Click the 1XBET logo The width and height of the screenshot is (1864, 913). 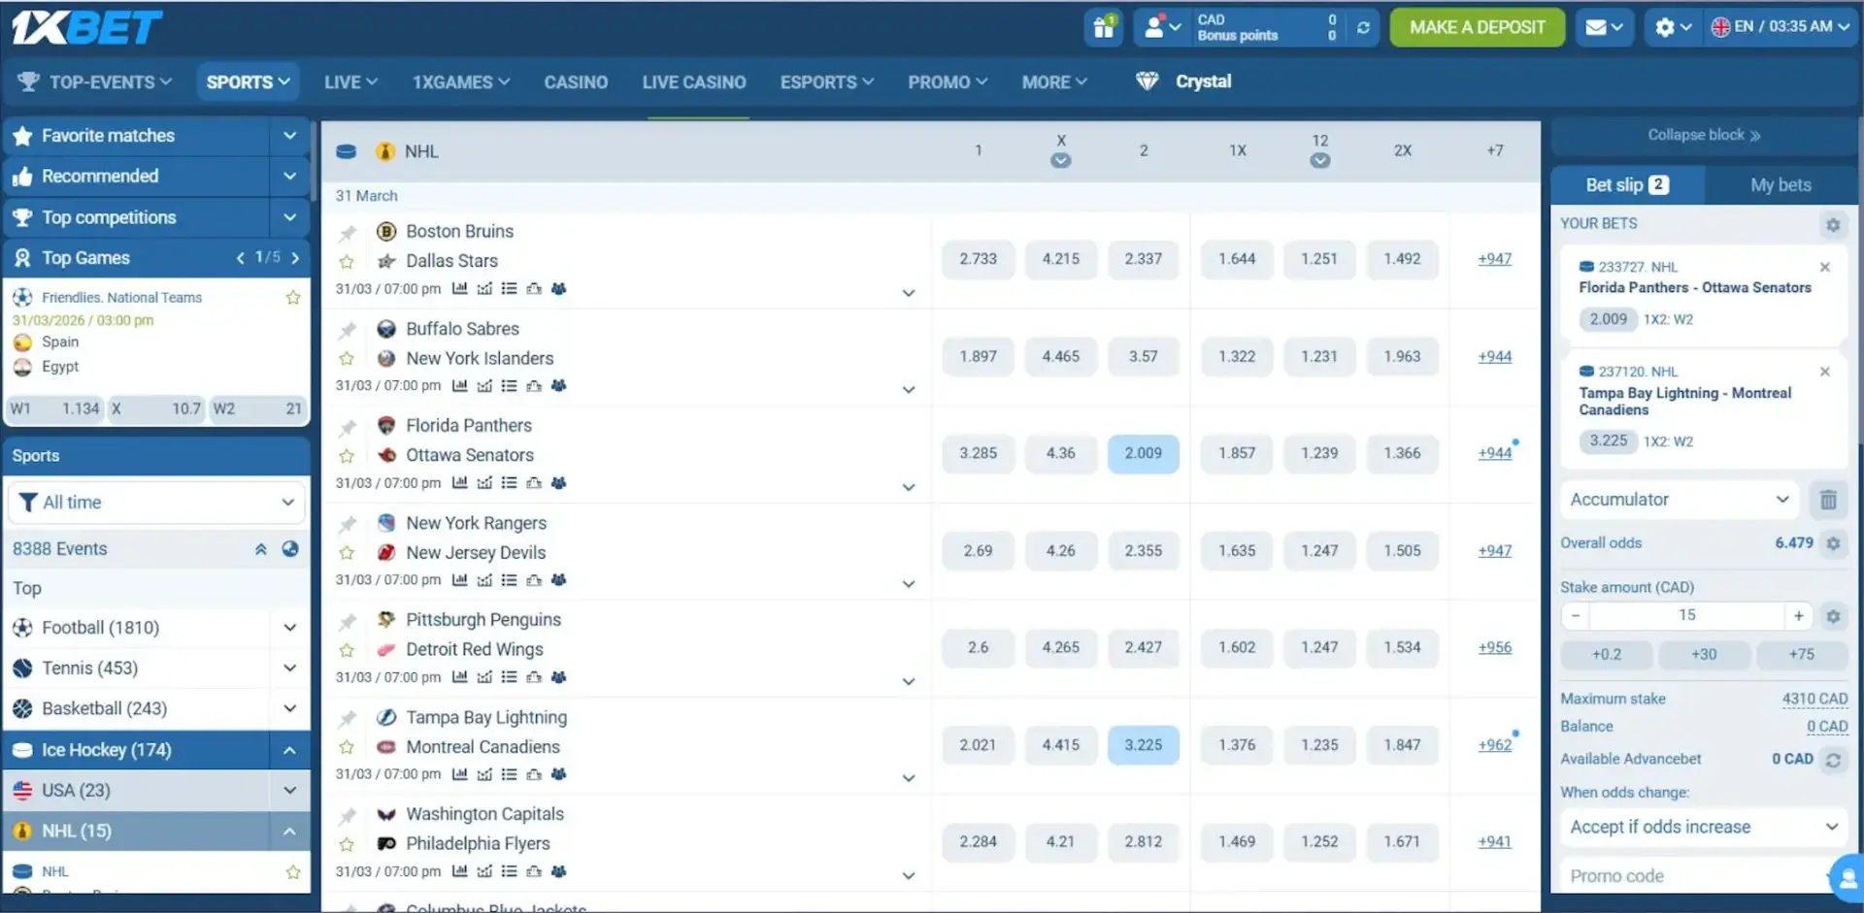pyautogui.click(x=87, y=27)
